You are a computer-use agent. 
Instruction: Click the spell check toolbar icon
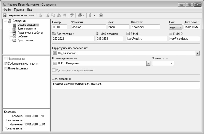click(72, 15)
